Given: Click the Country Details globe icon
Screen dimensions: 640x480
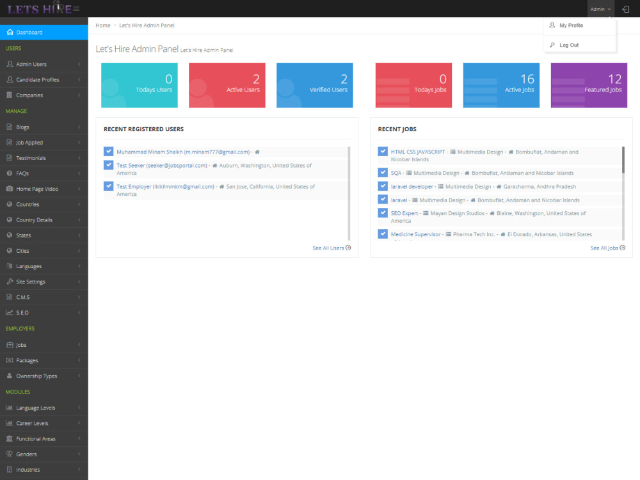Looking at the screenshot, I should coord(10,220).
